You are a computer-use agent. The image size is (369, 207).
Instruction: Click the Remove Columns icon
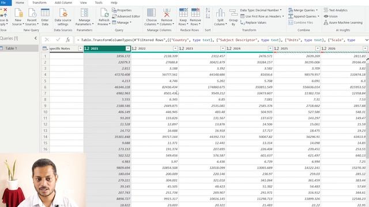coord(167,13)
